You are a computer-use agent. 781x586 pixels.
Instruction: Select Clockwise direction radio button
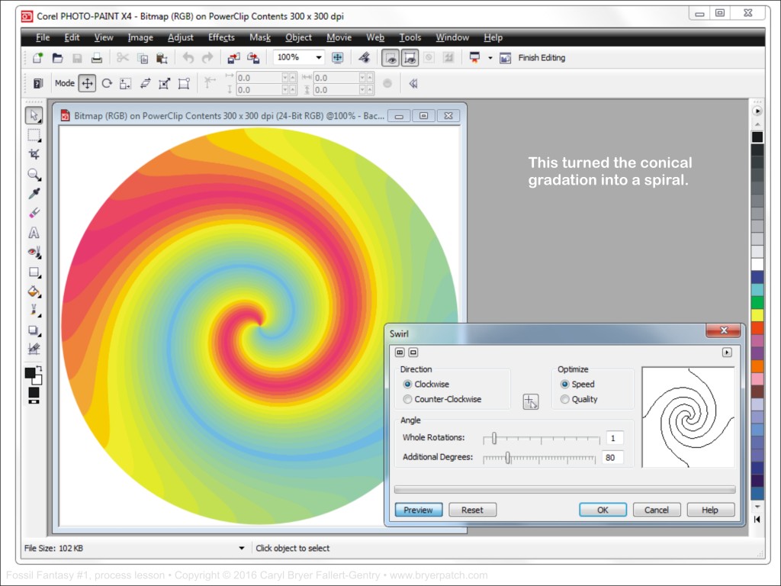pyautogui.click(x=408, y=385)
